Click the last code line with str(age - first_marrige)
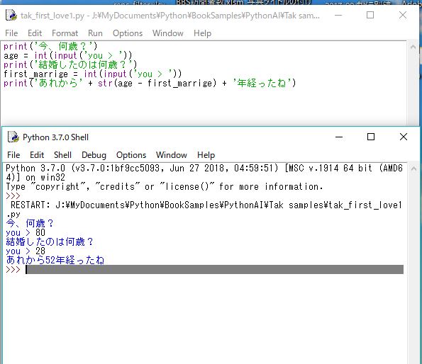This screenshot has width=422, height=364. click(150, 84)
